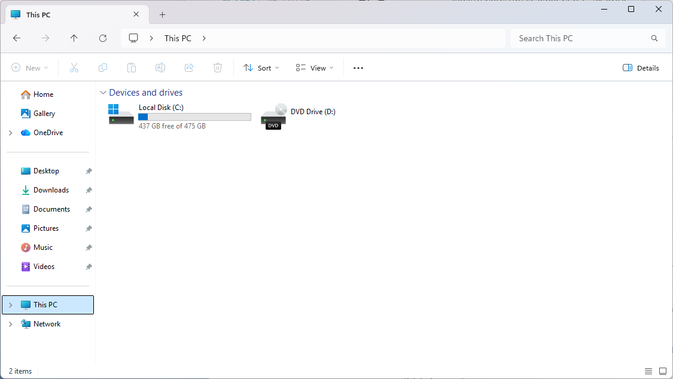
Task: Switch to details list view layout
Action: pyautogui.click(x=648, y=371)
